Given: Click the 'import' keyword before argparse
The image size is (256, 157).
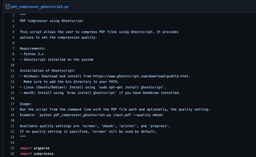Looking at the screenshot, I should click(x=26, y=148).
